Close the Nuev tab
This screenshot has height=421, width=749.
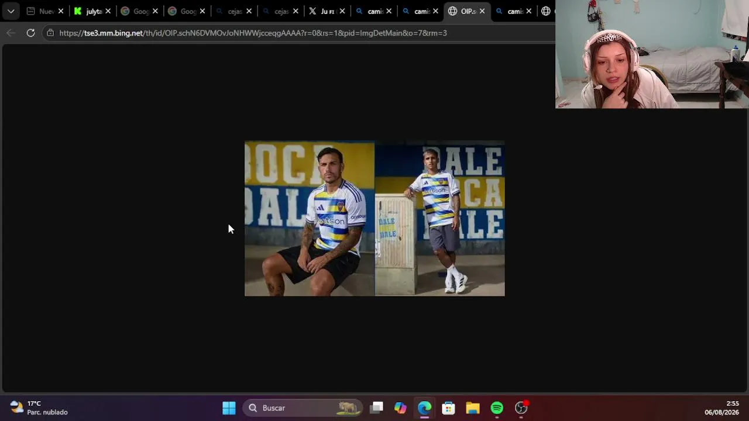pos(60,11)
